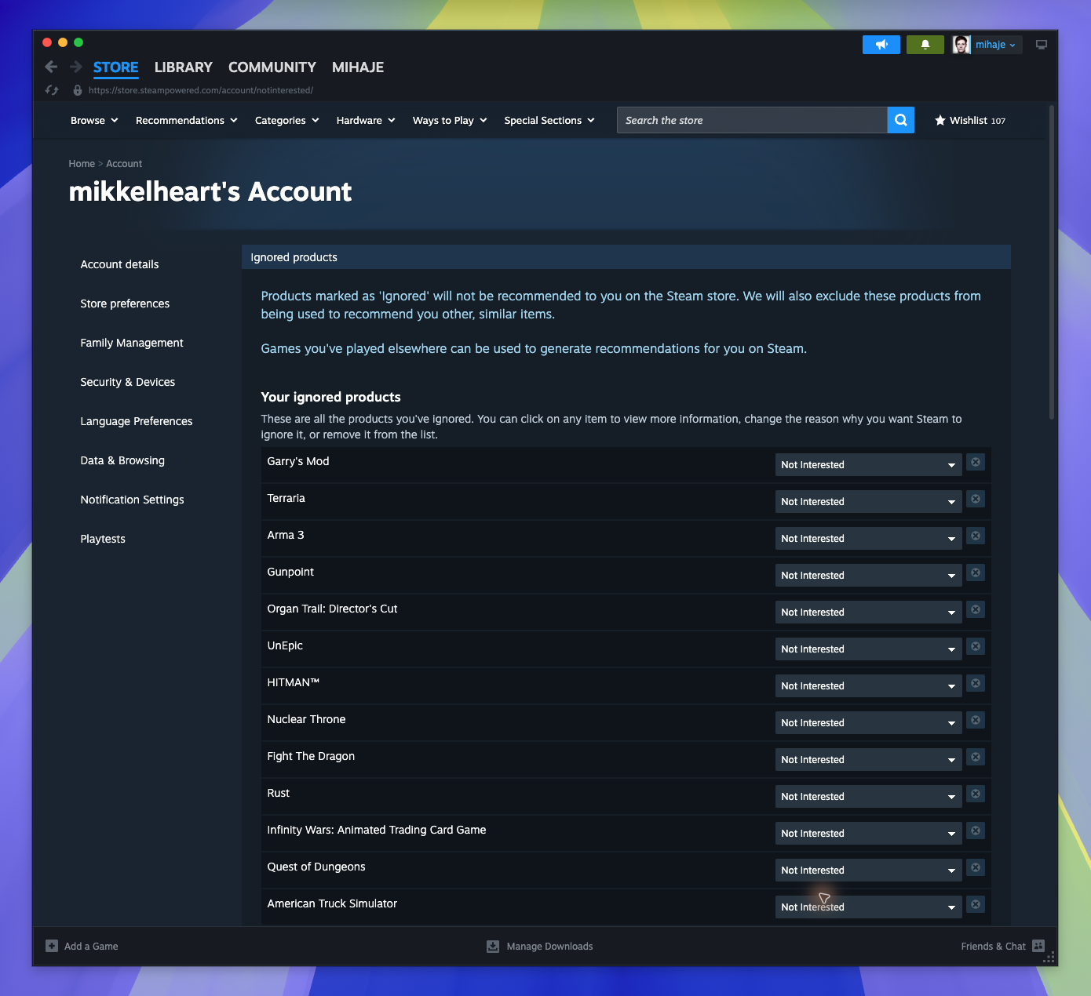Viewport: 1091px width, 996px height.
Task: Open notifications bell icon
Action: tap(925, 45)
